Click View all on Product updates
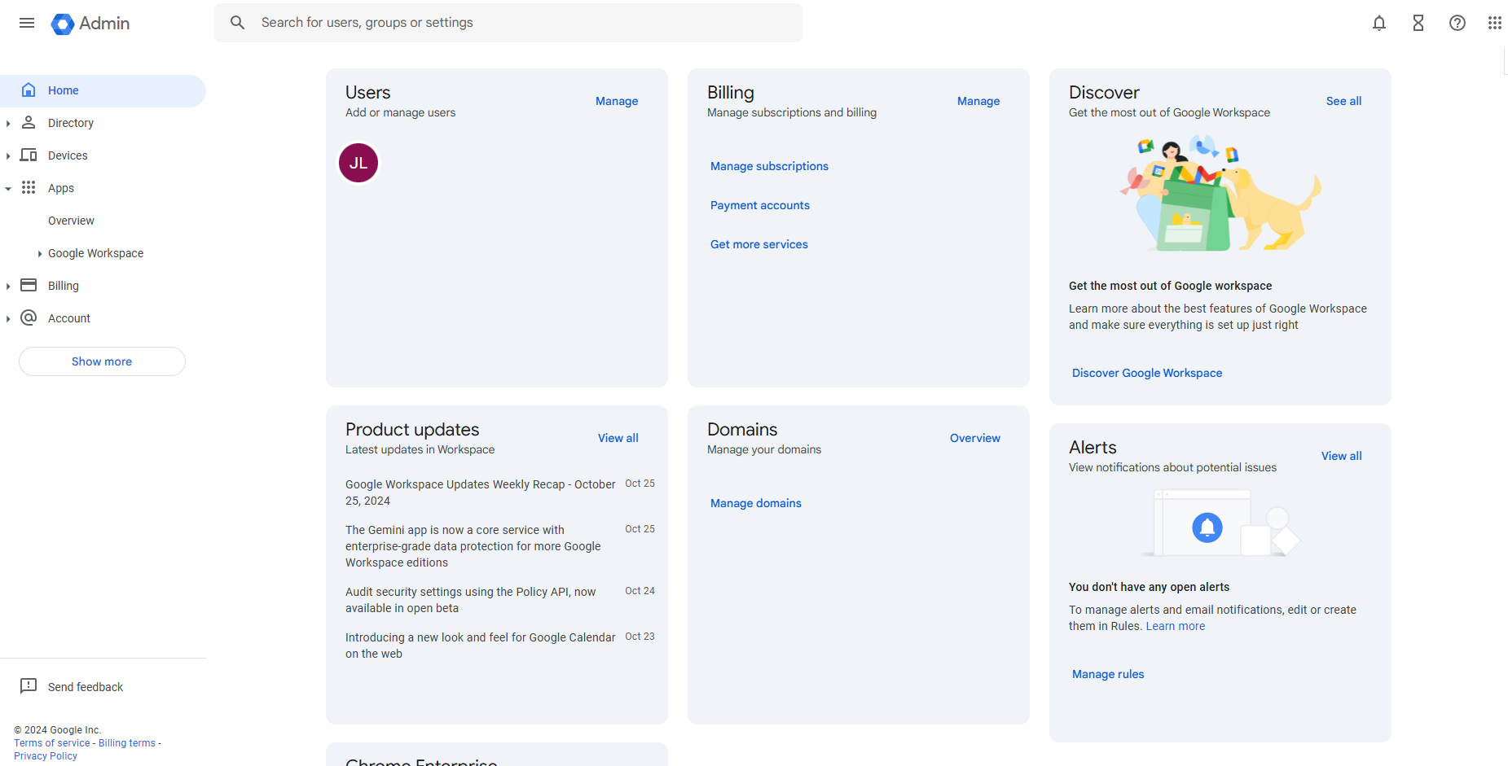This screenshot has height=766, width=1508. coord(618,438)
